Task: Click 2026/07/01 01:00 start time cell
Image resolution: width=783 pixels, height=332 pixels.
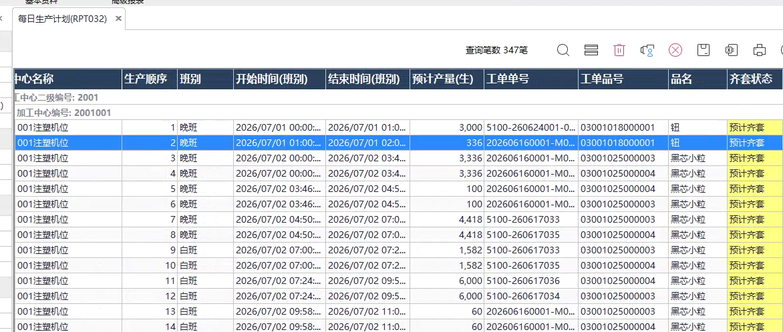Action: coord(279,143)
